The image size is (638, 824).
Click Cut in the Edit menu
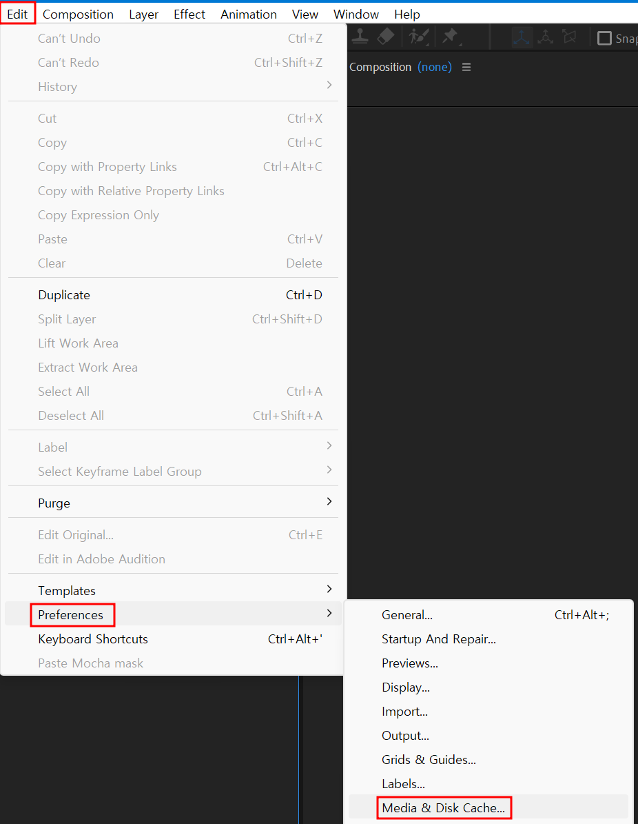(x=174, y=118)
